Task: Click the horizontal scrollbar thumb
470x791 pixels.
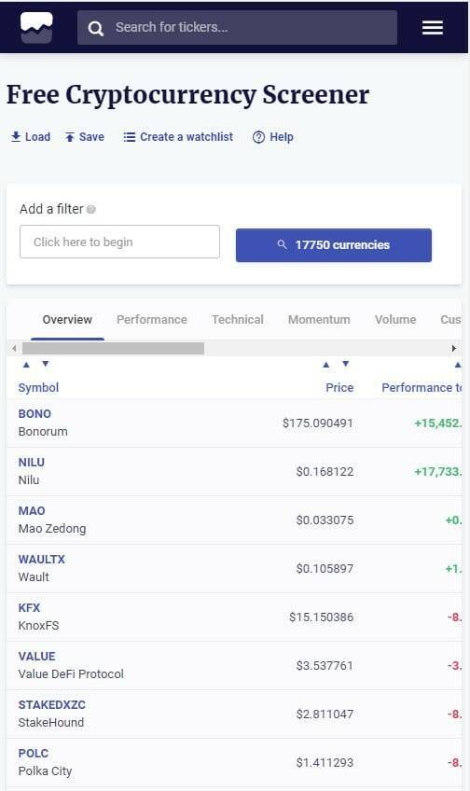Action: point(113,348)
